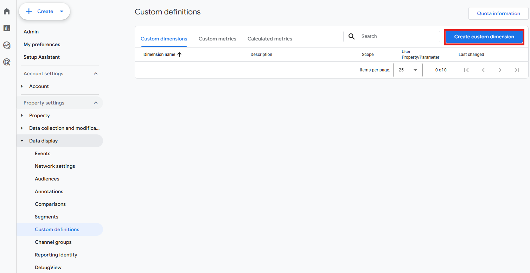Click the "0 of 0" pagination text
The height and width of the screenshot is (273, 530).
click(x=441, y=70)
